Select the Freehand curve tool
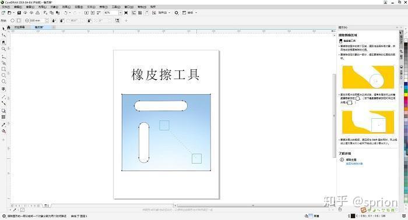This screenshot has width=408, height=220. point(3,56)
